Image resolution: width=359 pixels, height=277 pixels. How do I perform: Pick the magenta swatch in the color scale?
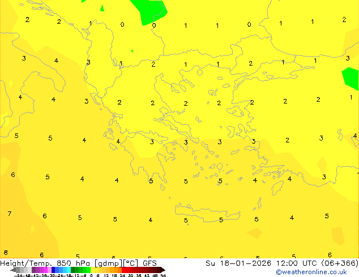coord(45,270)
